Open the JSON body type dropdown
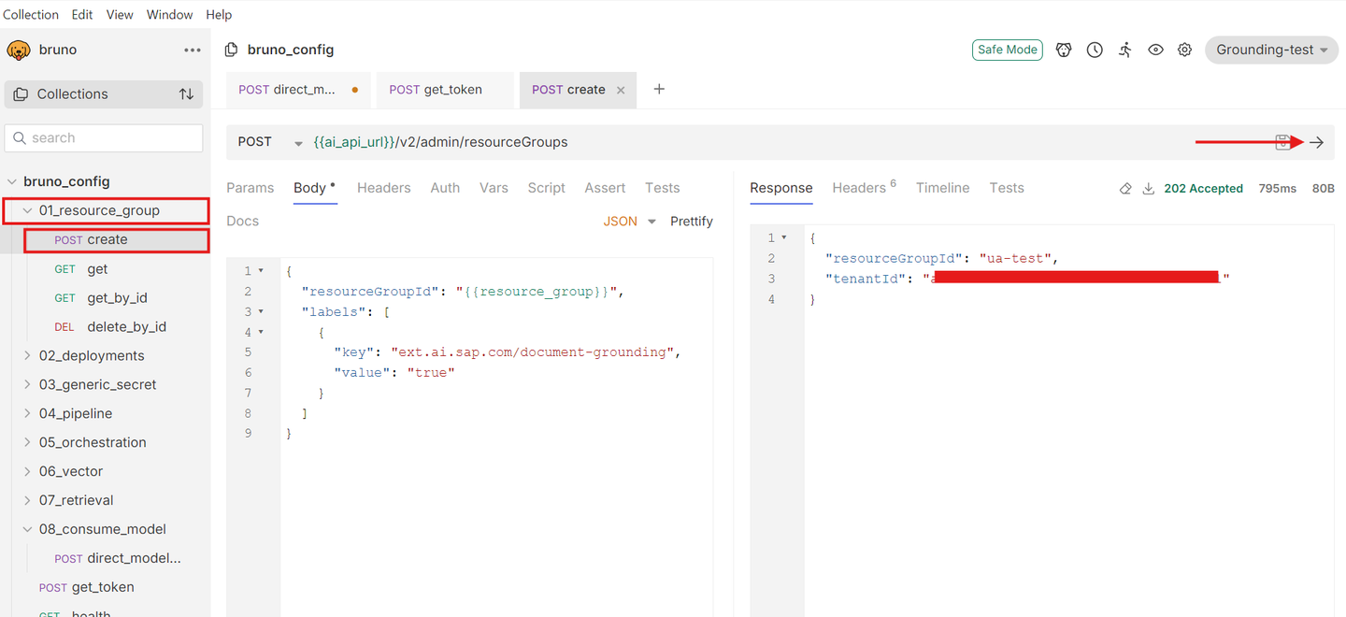The image size is (1346, 617). 630,222
